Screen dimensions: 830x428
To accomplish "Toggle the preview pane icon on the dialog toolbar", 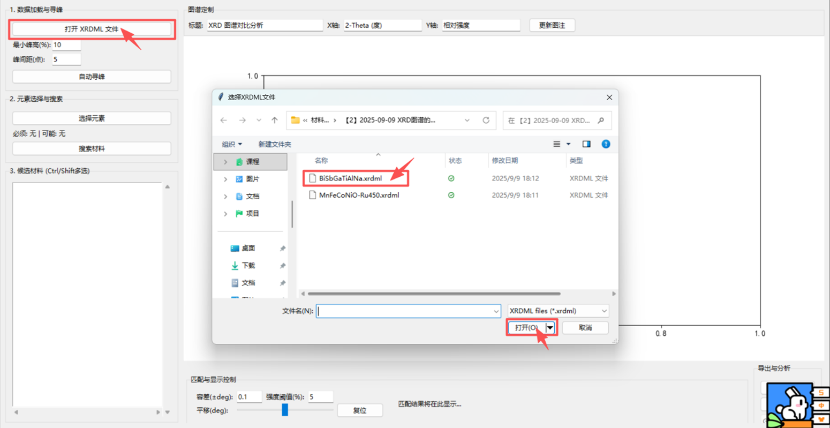I will 586,144.
